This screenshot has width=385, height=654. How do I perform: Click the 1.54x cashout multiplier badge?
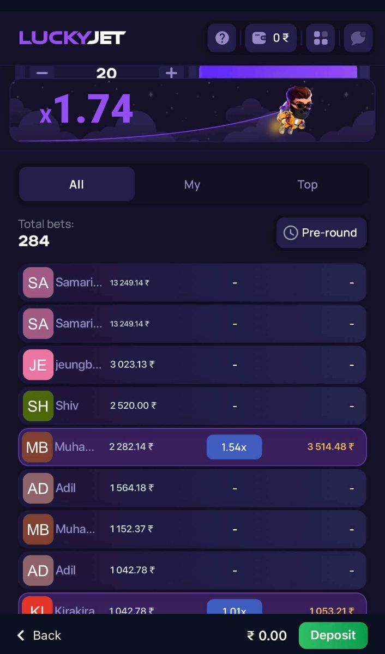[x=234, y=447]
